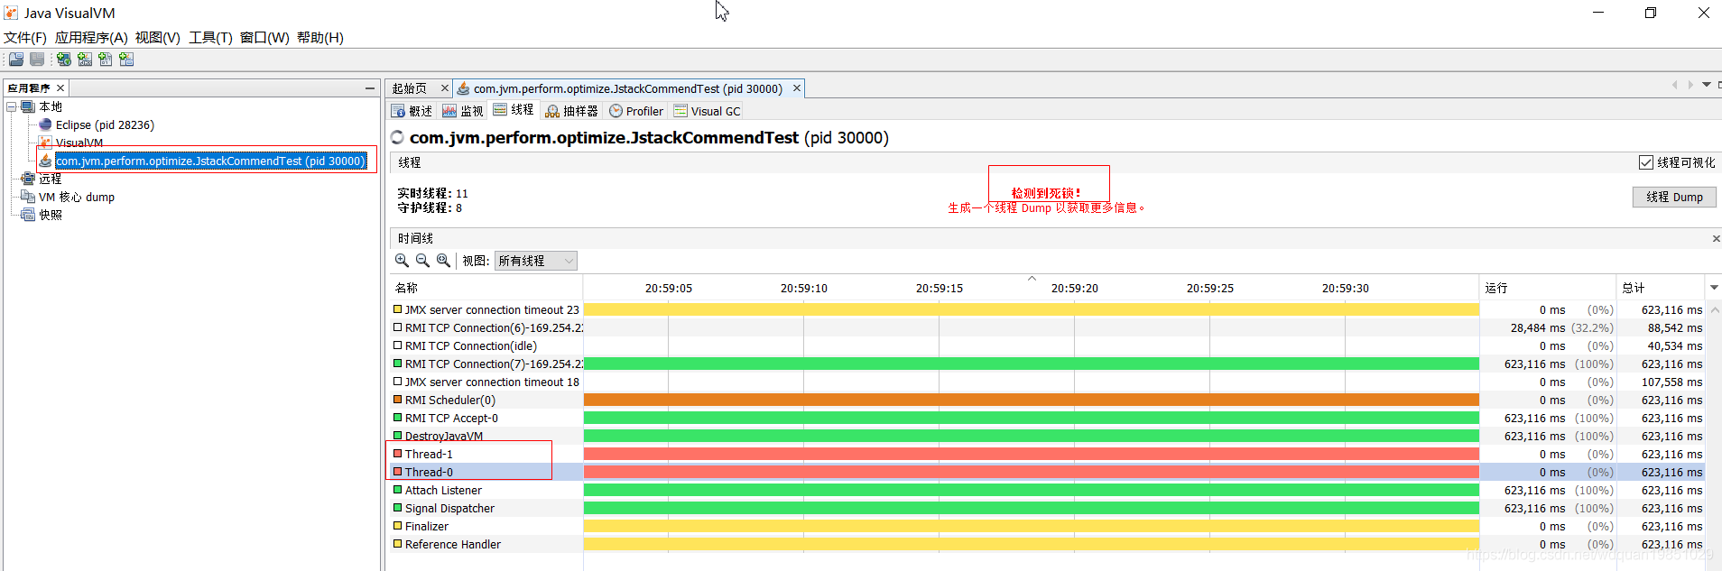
Task: Click the orange RMI Scheduler(0) timeline bar
Action: tap(1032, 400)
